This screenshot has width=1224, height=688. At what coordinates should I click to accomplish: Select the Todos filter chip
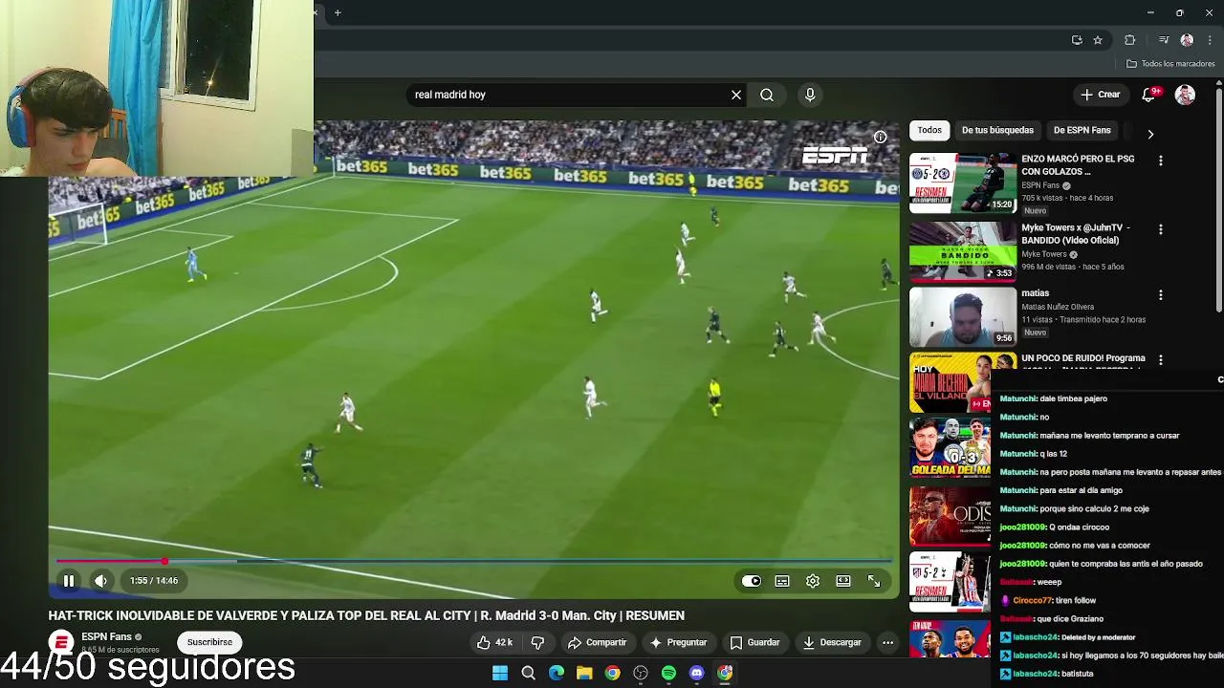[929, 130]
